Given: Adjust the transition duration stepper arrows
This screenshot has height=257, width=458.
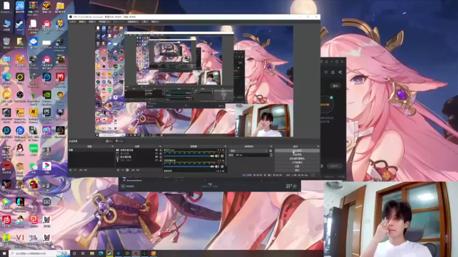Looking at the screenshot, I should coord(271,155).
